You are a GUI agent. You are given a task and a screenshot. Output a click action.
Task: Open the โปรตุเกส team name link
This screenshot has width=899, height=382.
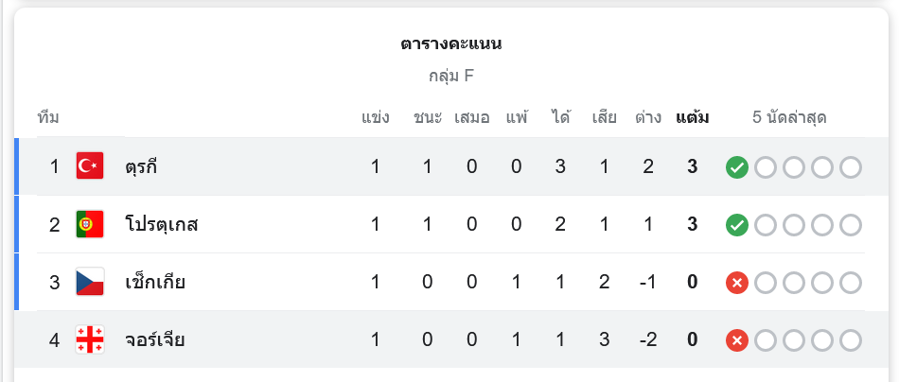pos(161,225)
